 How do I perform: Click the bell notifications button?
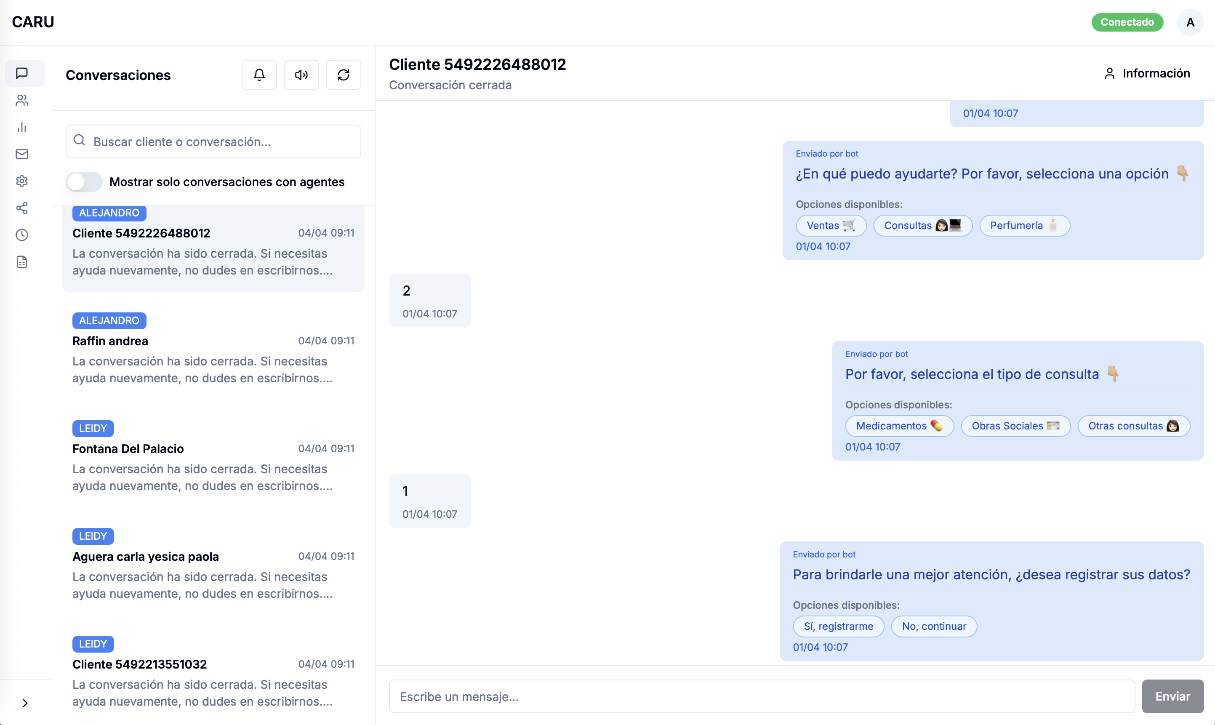259,75
